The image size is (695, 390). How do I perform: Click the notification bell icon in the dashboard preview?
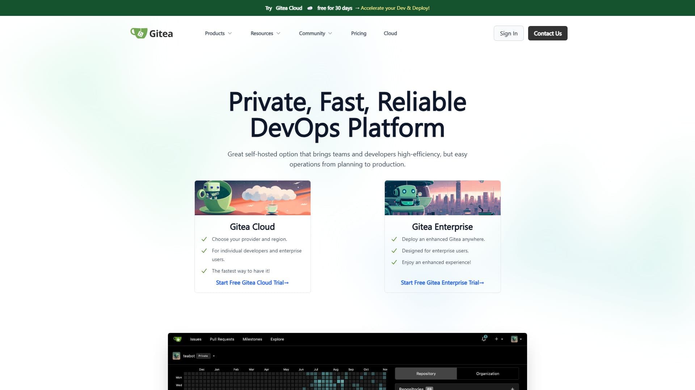484,339
